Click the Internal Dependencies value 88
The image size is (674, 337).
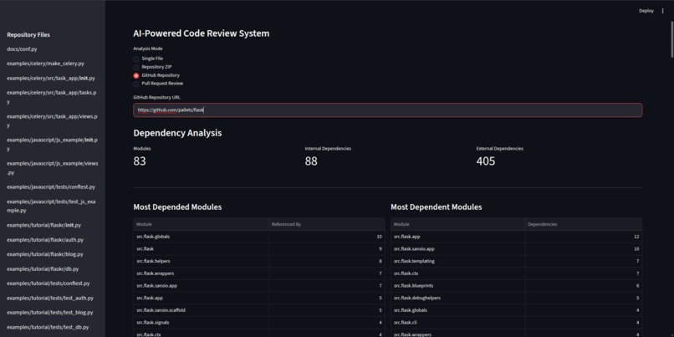pyautogui.click(x=311, y=161)
